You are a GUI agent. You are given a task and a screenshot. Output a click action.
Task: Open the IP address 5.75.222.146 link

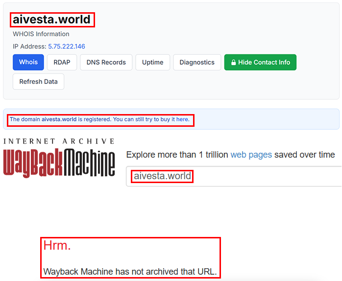(x=67, y=47)
